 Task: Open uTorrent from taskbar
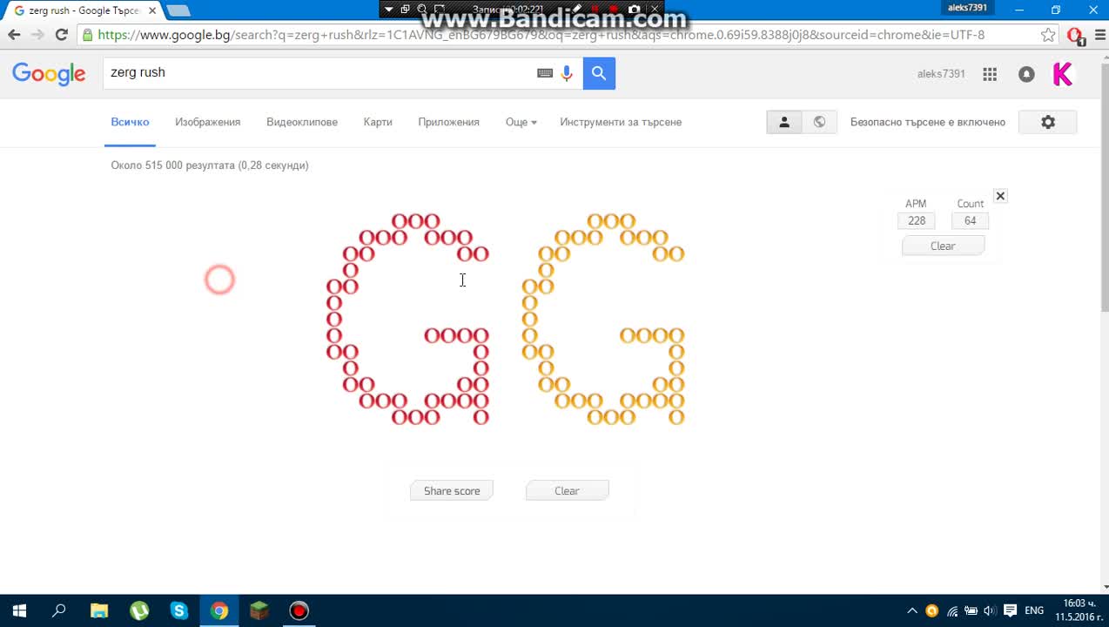pos(139,610)
